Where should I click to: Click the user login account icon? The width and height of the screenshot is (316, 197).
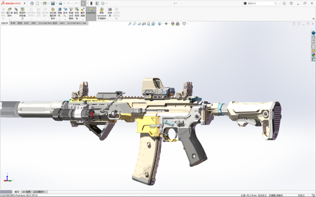[285, 3]
